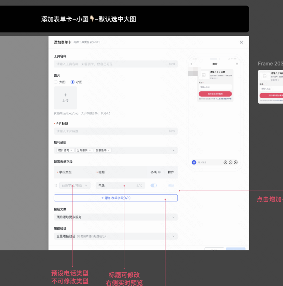
Task: Click the 请输入电话 field in phone preview
Action: coord(215,87)
